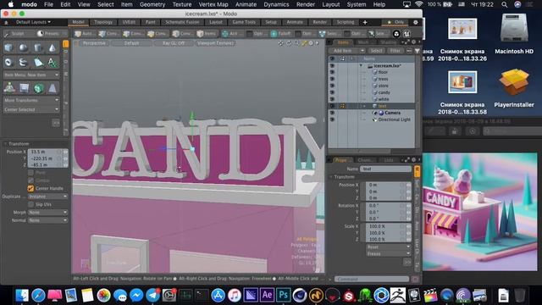542x305 pixels.
Task: Switch to the Paint layout tab
Action: coord(151,22)
